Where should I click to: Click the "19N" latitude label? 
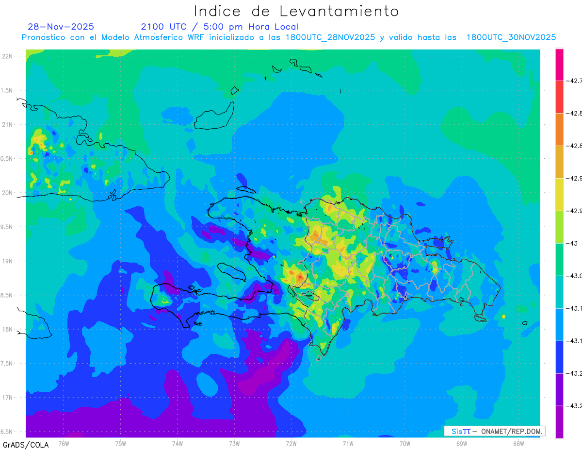[7, 261]
